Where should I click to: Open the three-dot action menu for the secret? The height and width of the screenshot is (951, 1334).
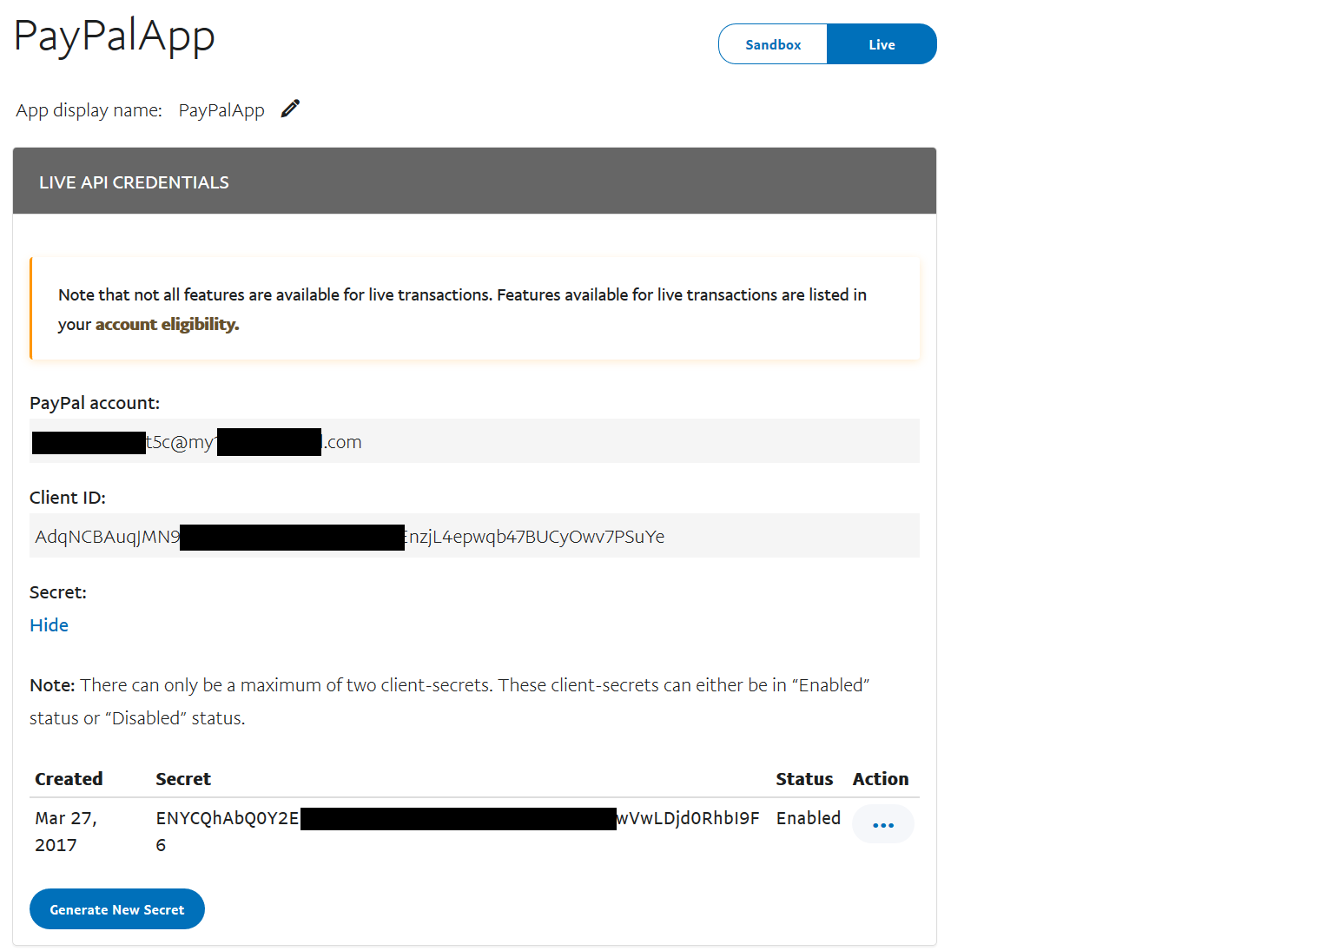coord(882,824)
